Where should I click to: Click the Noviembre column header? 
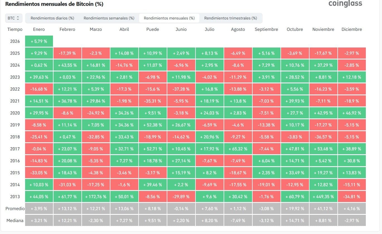pyautogui.click(x=323, y=29)
